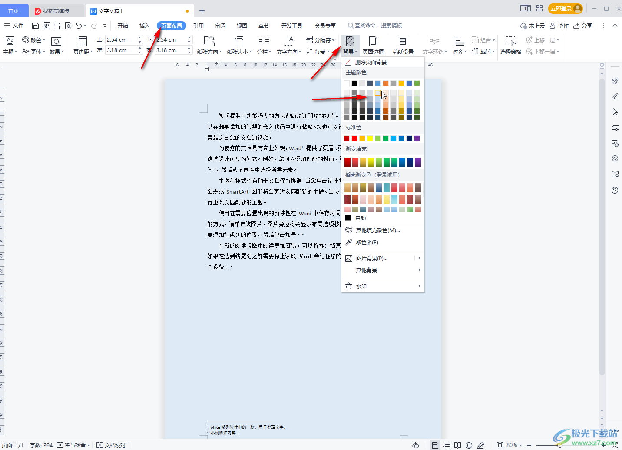Select 删除页面背景 remove page background

tap(383, 62)
